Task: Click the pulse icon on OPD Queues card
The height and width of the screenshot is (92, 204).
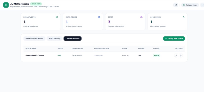Action: [183, 17]
